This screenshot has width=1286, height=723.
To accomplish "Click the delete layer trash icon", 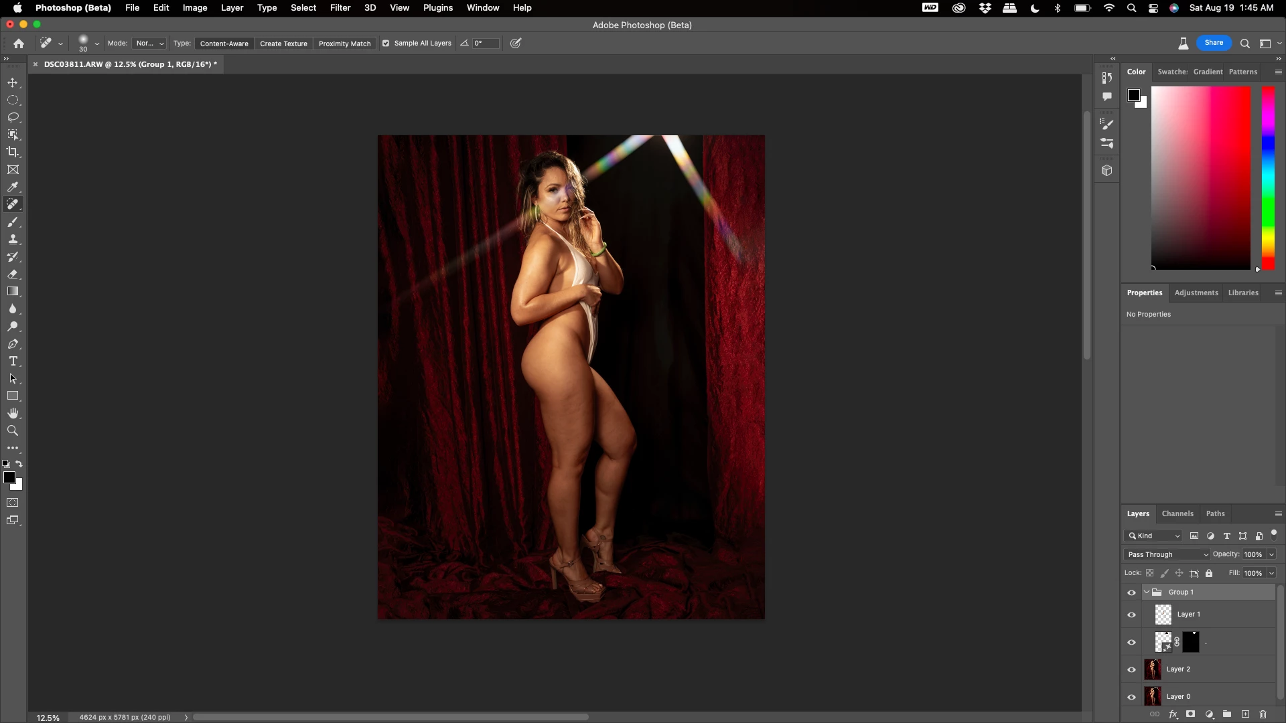I will 1263,714.
